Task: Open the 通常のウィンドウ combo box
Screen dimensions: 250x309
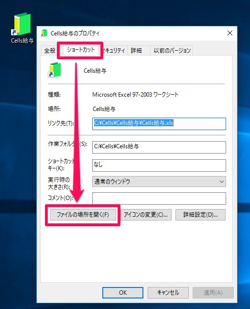Action: (x=159, y=181)
